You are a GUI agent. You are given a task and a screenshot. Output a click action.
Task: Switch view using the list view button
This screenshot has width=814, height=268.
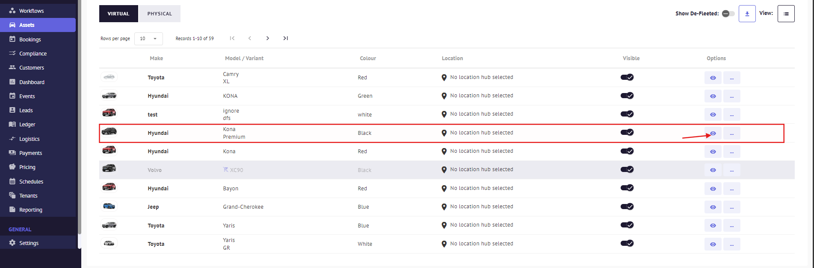point(786,14)
